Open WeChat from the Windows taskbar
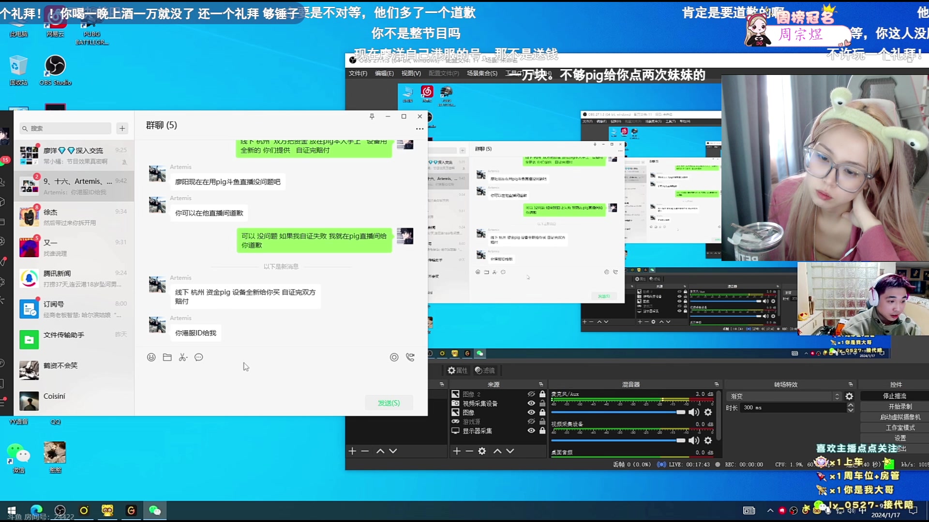 [155, 510]
